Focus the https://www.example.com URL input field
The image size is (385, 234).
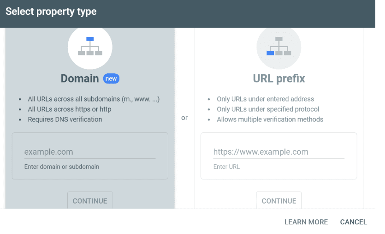pos(278,152)
